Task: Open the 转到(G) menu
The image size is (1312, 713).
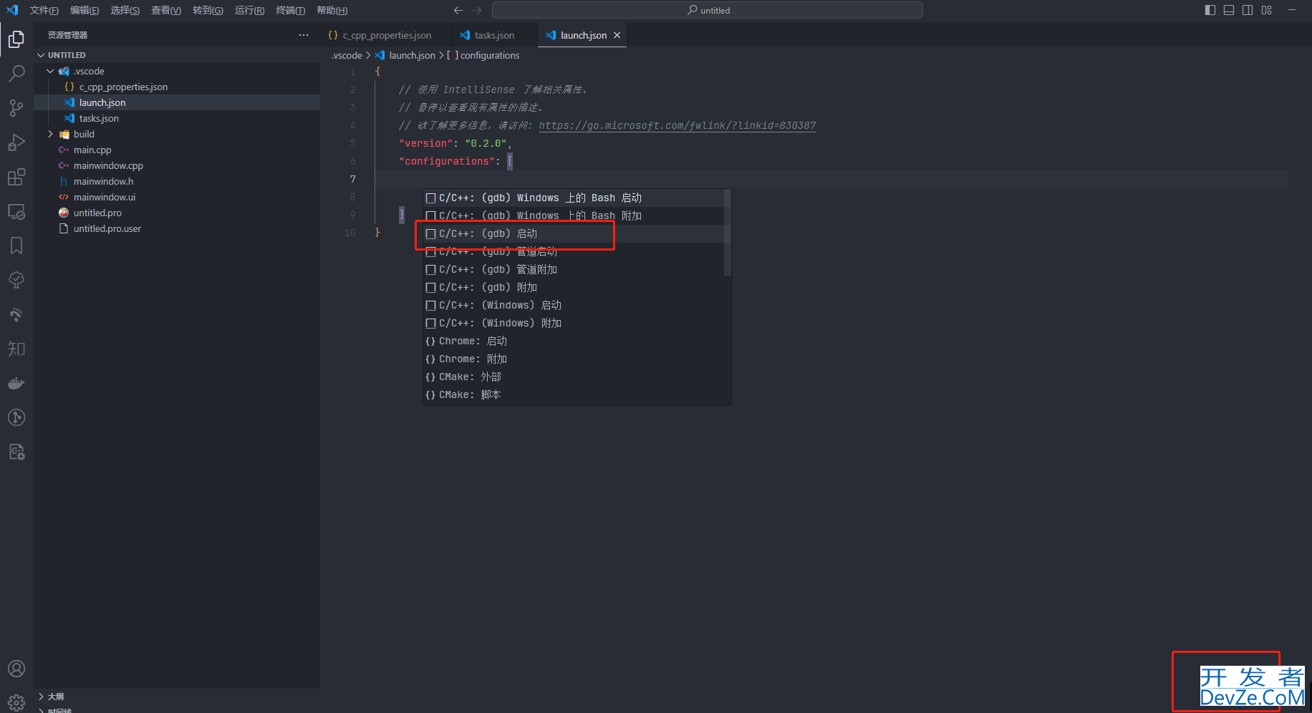Action: (x=208, y=10)
